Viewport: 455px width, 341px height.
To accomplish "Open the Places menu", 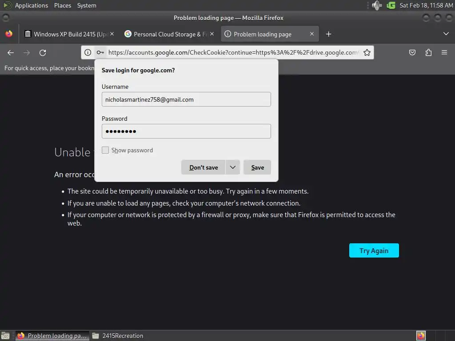I will tap(63, 5).
